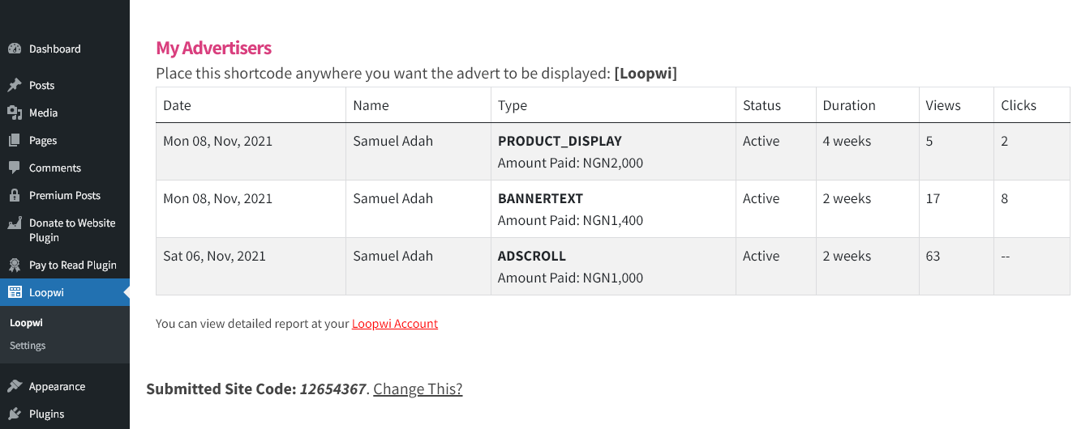Viewport: 1077px width, 429px height.
Task: Select the Loopwi submenu item
Action: pos(26,322)
